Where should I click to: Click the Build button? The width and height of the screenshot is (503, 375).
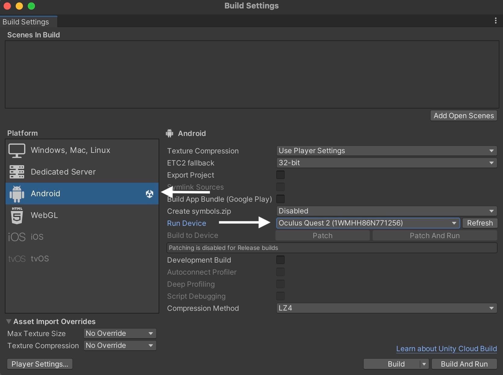click(x=392, y=364)
